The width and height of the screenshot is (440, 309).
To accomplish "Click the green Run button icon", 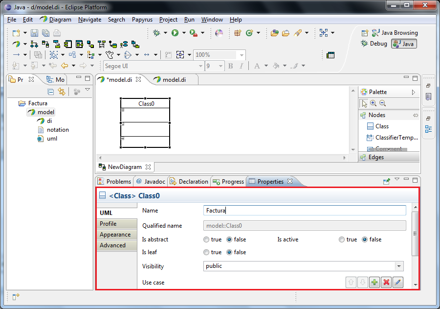I will click(175, 33).
